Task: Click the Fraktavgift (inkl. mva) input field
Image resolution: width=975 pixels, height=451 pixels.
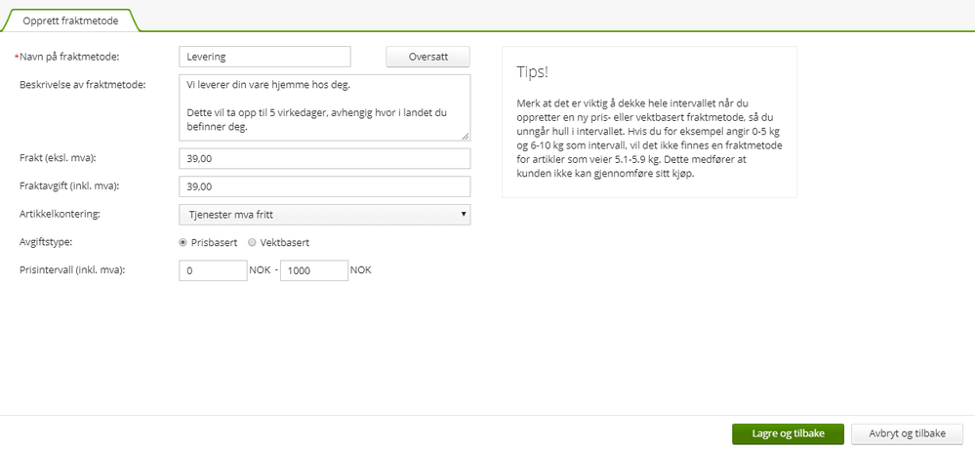Action: click(x=324, y=186)
